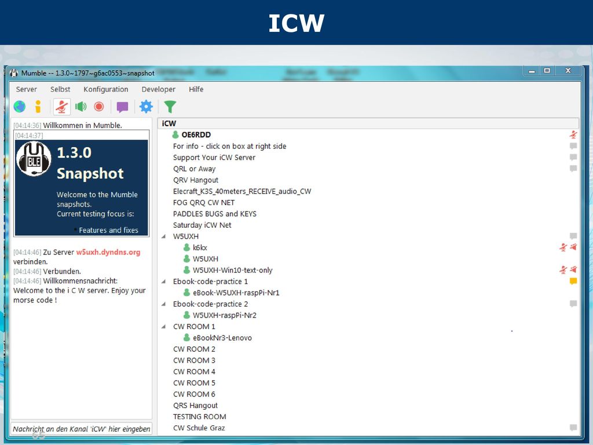Select the FOG QRQ CW NET channel
The width and height of the screenshot is (593, 445).
(x=204, y=202)
